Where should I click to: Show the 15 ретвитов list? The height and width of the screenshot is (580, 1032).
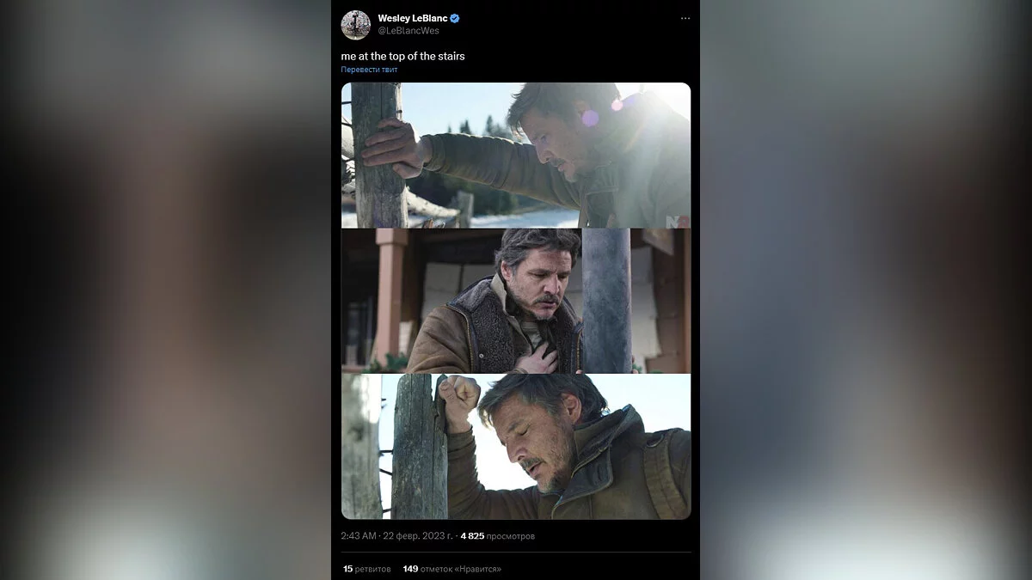[366, 569]
